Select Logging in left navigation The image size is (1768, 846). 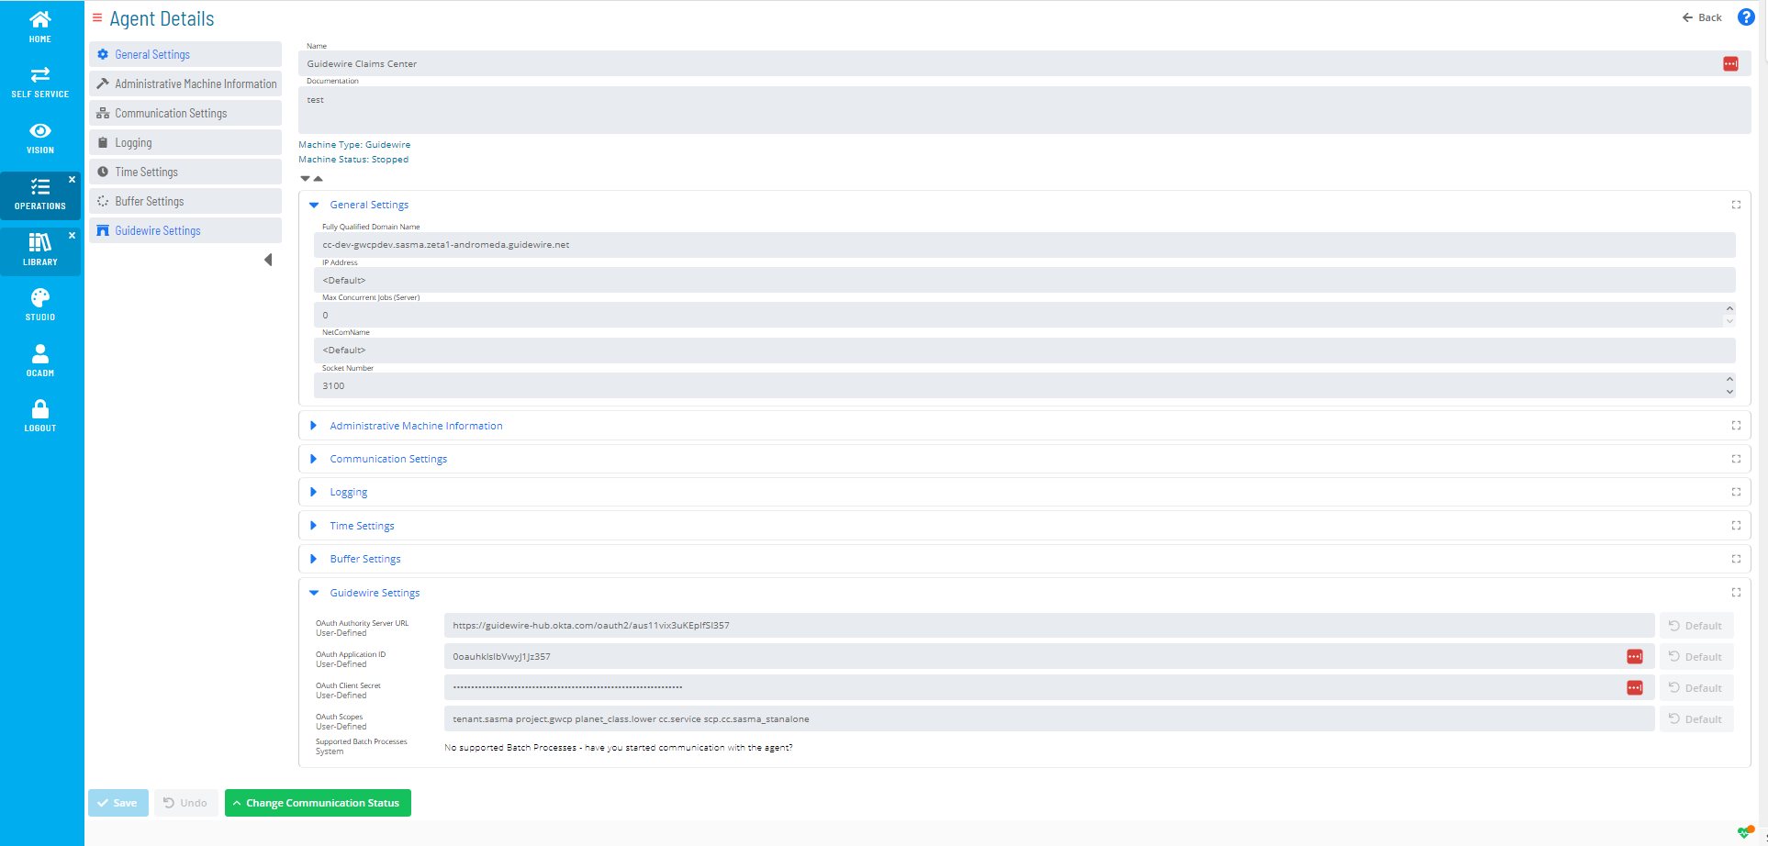185,142
